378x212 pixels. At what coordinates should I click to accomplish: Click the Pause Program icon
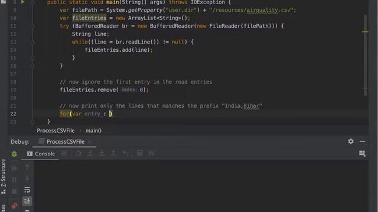(x=14, y=180)
